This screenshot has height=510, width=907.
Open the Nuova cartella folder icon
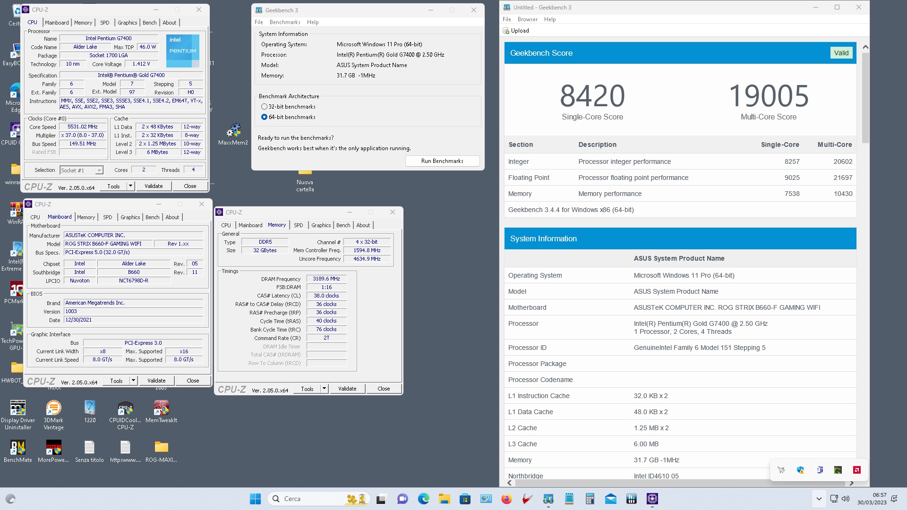[x=305, y=181]
